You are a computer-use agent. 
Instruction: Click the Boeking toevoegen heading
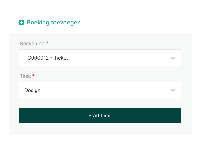click(x=53, y=22)
